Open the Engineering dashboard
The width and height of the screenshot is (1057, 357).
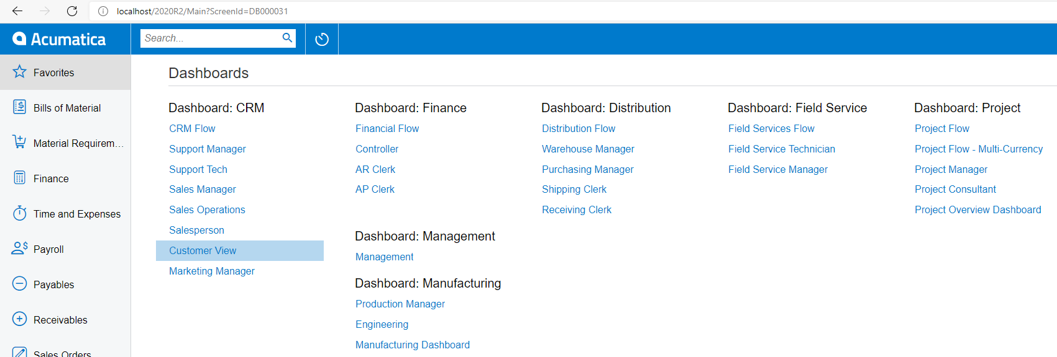[382, 324]
